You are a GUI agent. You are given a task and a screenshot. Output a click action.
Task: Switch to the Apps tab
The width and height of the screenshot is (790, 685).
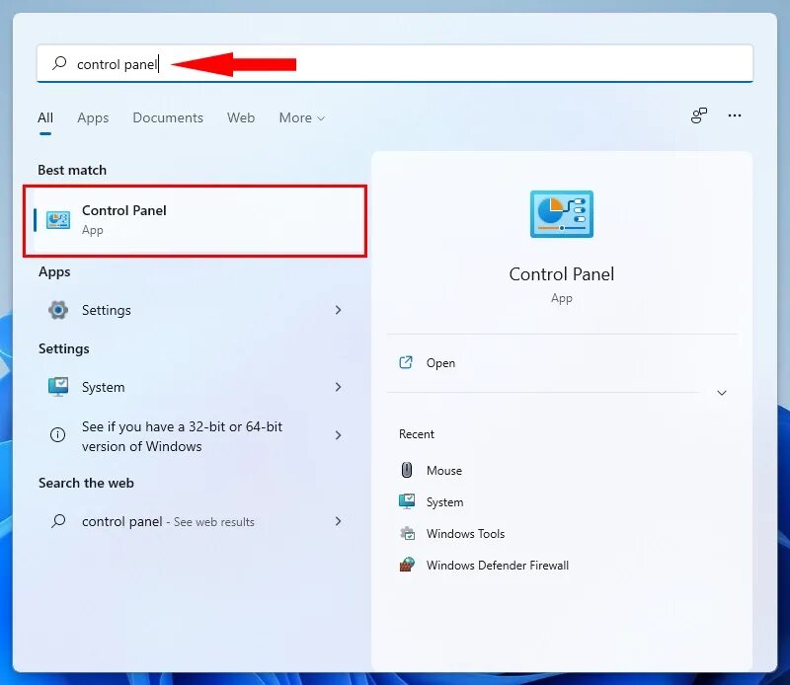[x=93, y=117]
